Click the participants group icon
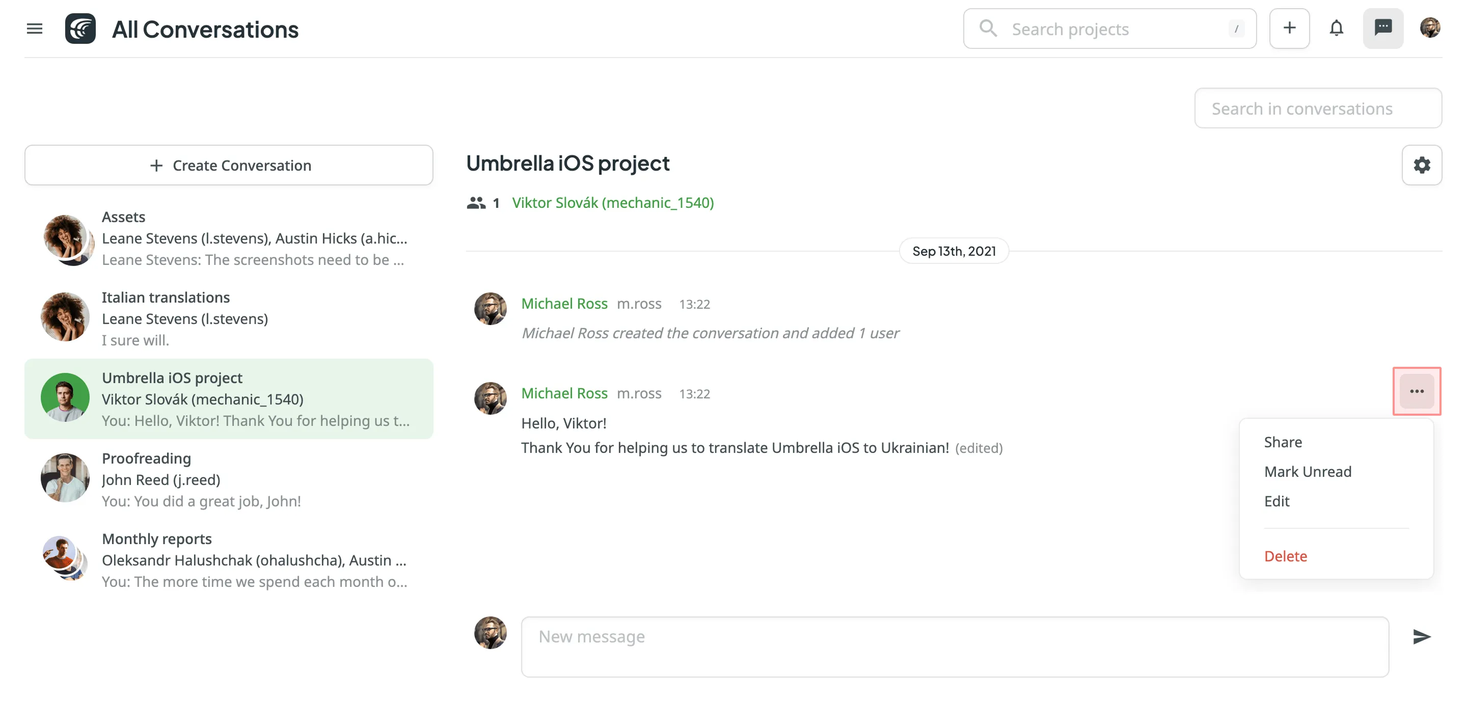 pyautogui.click(x=476, y=203)
